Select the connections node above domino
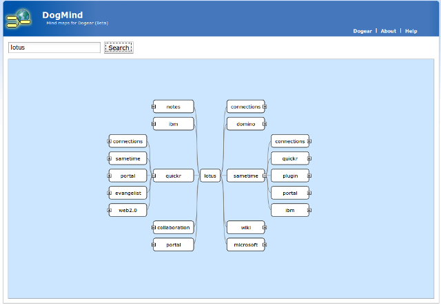Screen dimensions: 441x305 (245, 107)
